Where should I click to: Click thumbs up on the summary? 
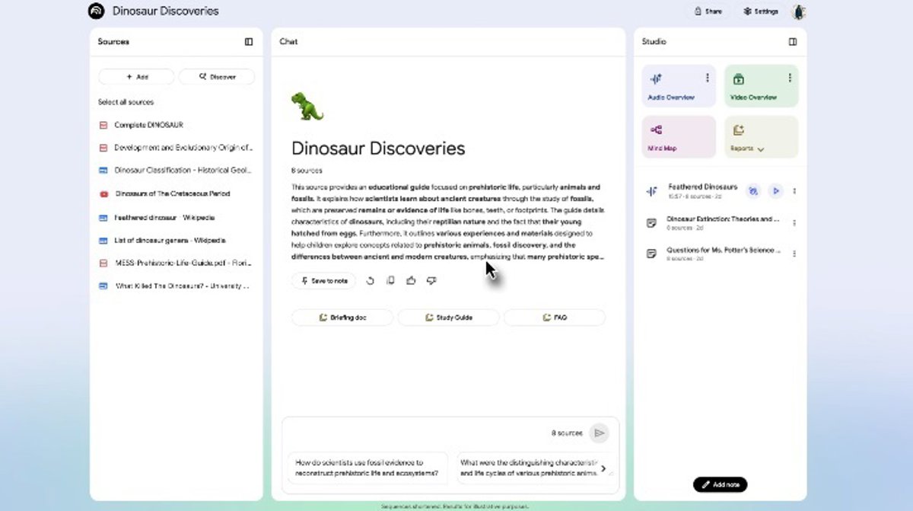click(411, 281)
